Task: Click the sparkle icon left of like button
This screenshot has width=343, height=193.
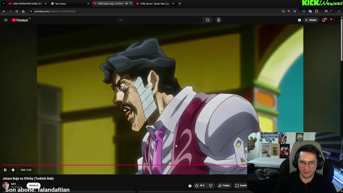Action: [x=190, y=186]
